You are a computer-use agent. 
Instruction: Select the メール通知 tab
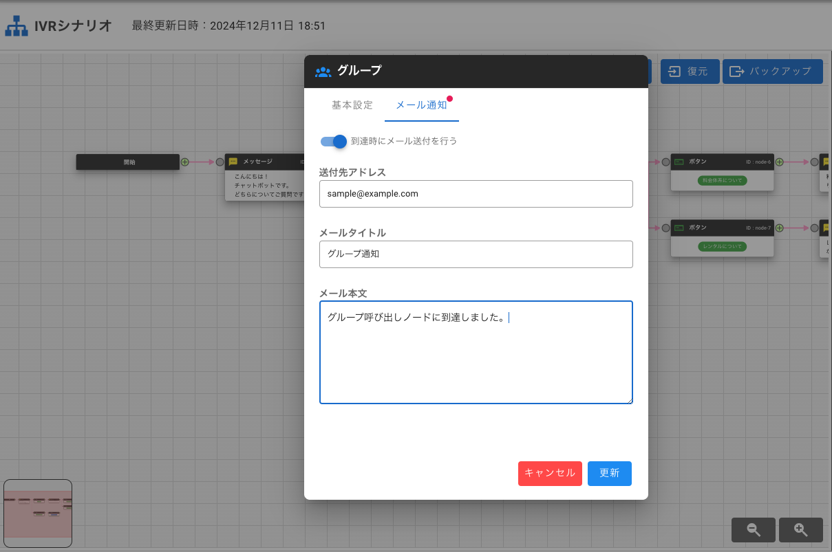coord(421,105)
